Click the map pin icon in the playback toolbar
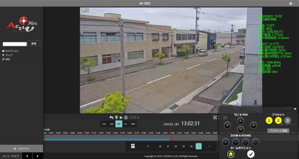 click(x=116, y=118)
